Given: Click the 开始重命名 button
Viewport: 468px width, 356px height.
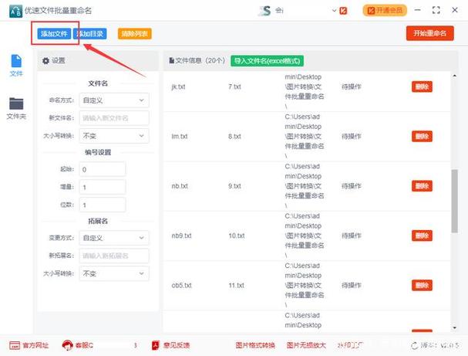Looking at the screenshot, I should (x=429, y=33).
